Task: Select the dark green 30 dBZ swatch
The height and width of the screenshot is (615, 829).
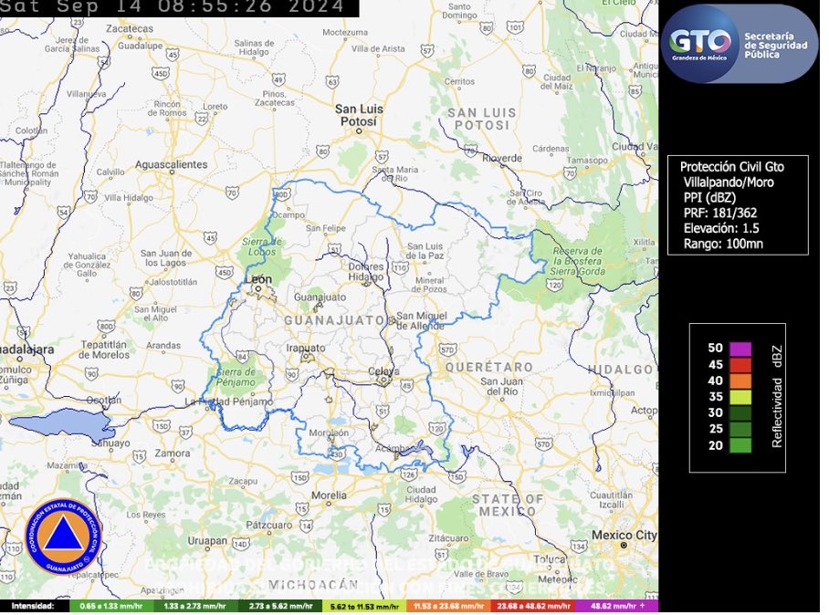Action: [740, 413]
